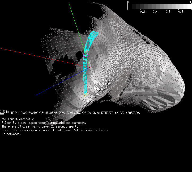Click 'There are 53 clean pairs' line
The image size is (192, 172).
click(40, 126)
